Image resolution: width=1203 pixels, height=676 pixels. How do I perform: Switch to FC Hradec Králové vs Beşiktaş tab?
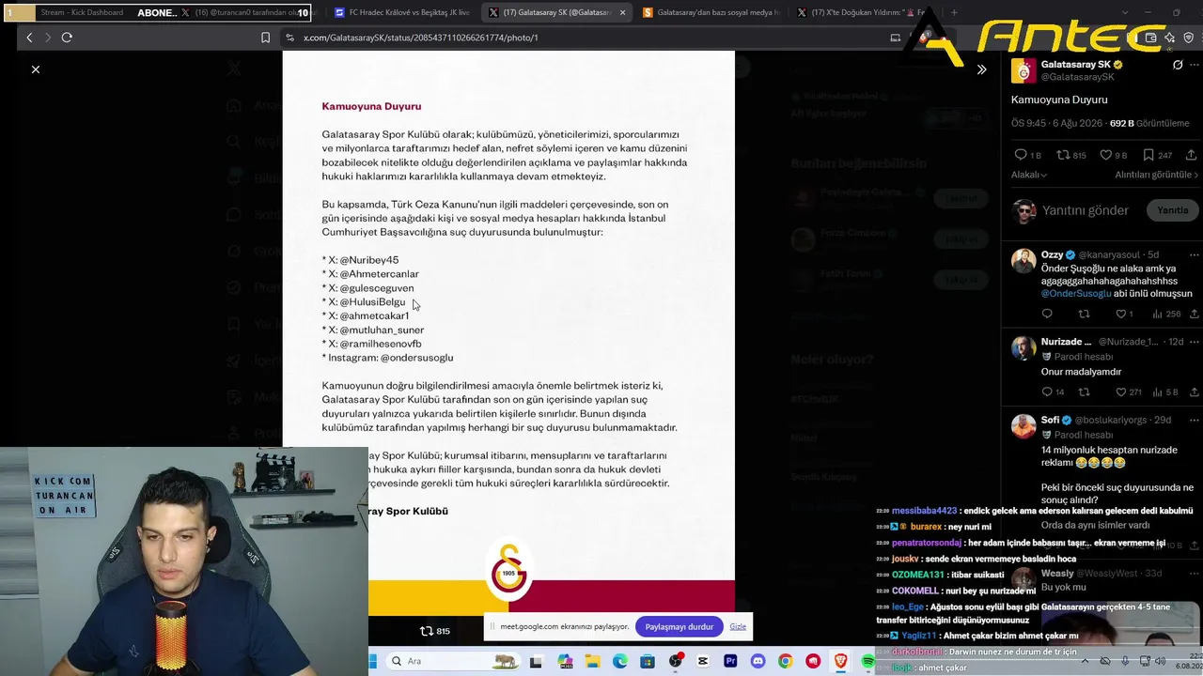[x=402, y=12]
